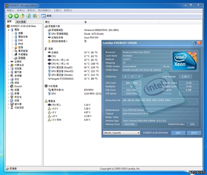
Task: Select the 多媒體 multimedia tree icon
Action: [x=12, y=76]
